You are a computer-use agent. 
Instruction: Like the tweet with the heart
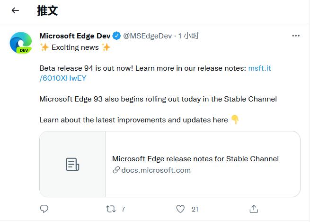point(180,209)
